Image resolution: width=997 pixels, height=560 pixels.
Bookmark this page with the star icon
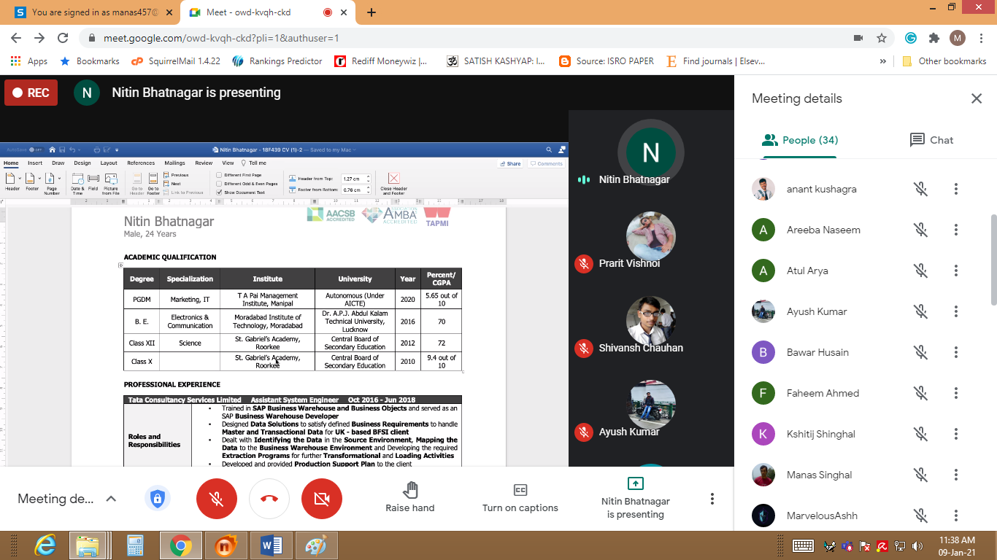coord(882,38)
